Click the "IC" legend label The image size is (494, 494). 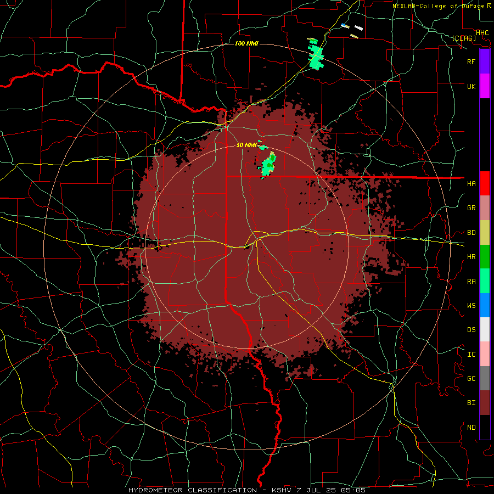471,355
